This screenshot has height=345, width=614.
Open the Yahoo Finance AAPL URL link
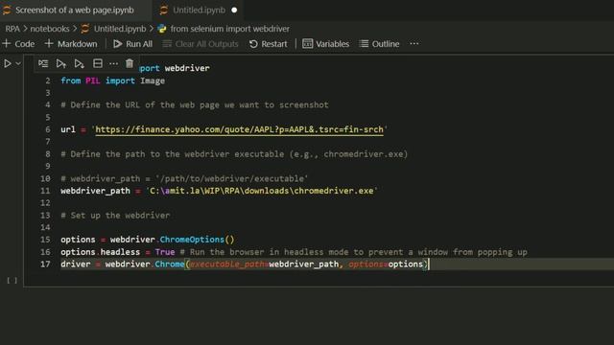tap(239, 129)
